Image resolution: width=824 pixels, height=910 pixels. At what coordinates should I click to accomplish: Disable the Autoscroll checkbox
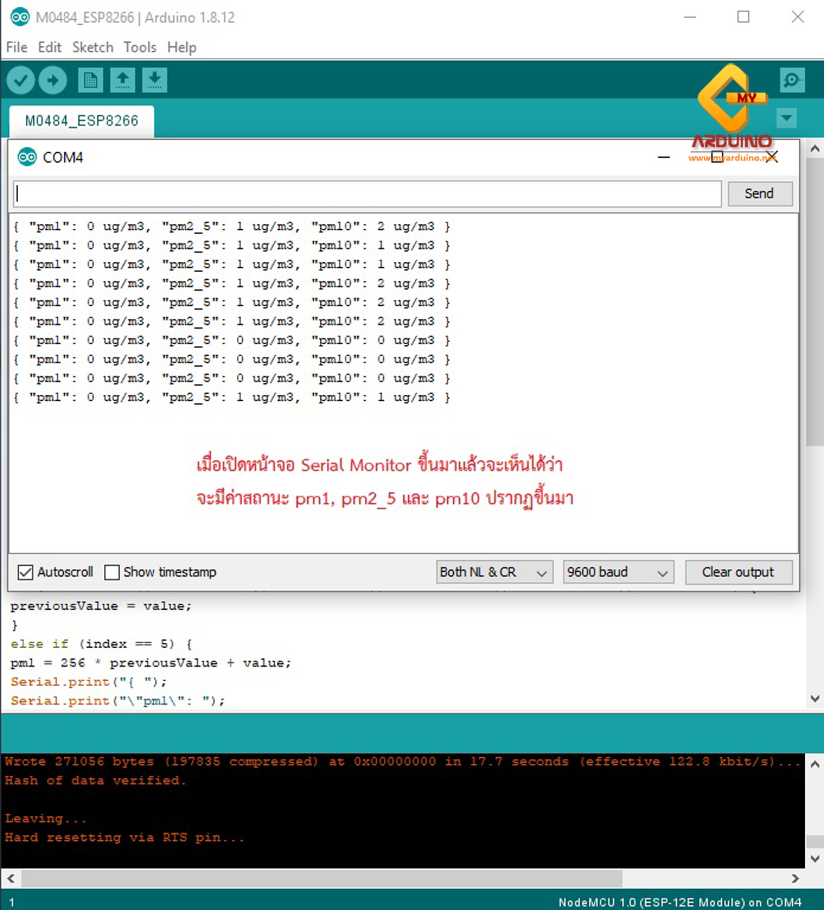tap(26, 572)
